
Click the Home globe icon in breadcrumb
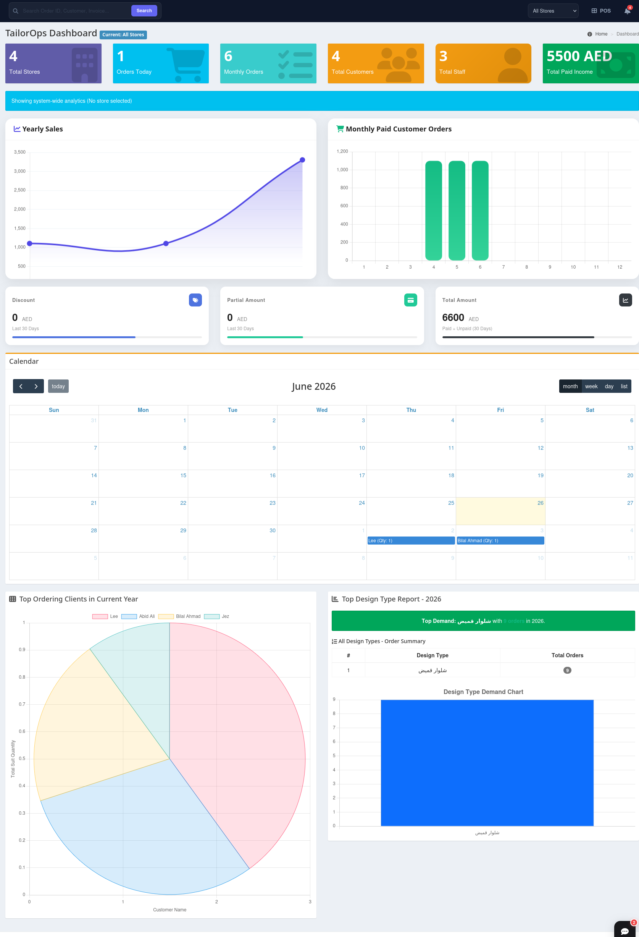tap(589, 34)
